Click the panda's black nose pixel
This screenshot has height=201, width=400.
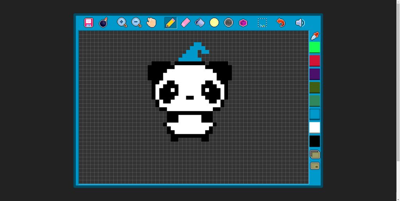[x=190, y=98]
